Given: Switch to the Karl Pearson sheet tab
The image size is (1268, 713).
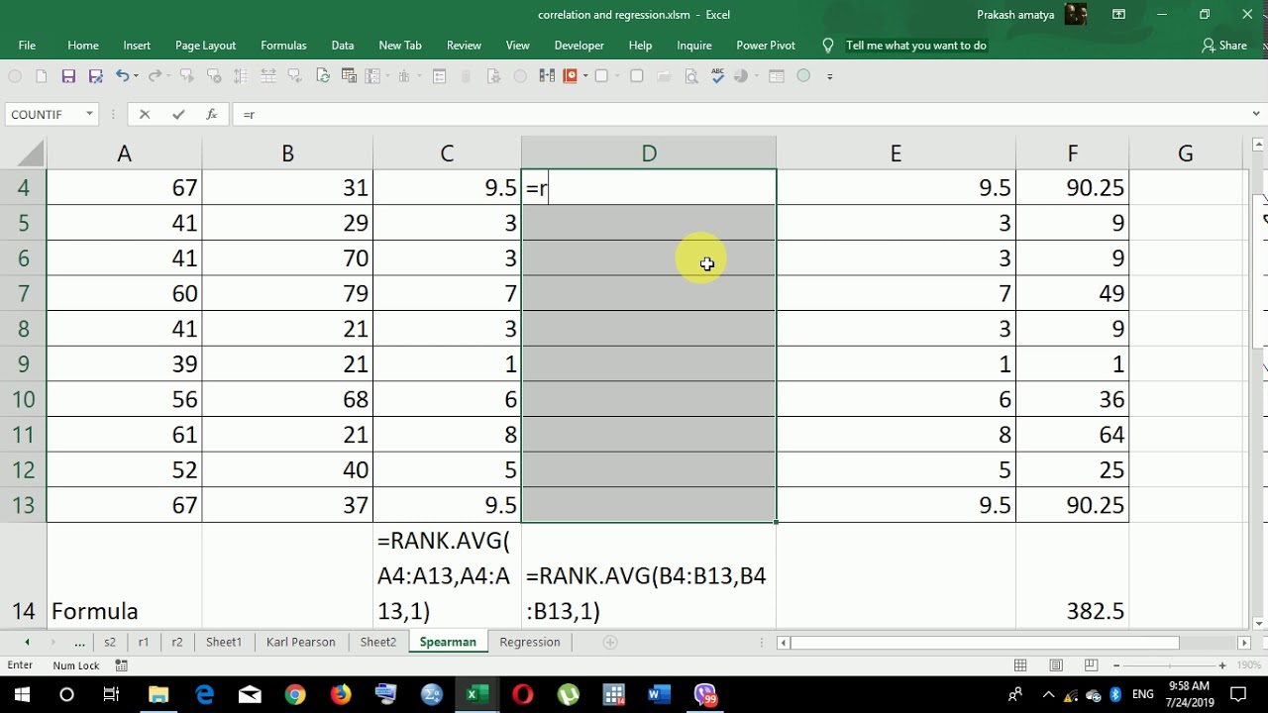Looking at the screenshot, I should coord(301,643).
